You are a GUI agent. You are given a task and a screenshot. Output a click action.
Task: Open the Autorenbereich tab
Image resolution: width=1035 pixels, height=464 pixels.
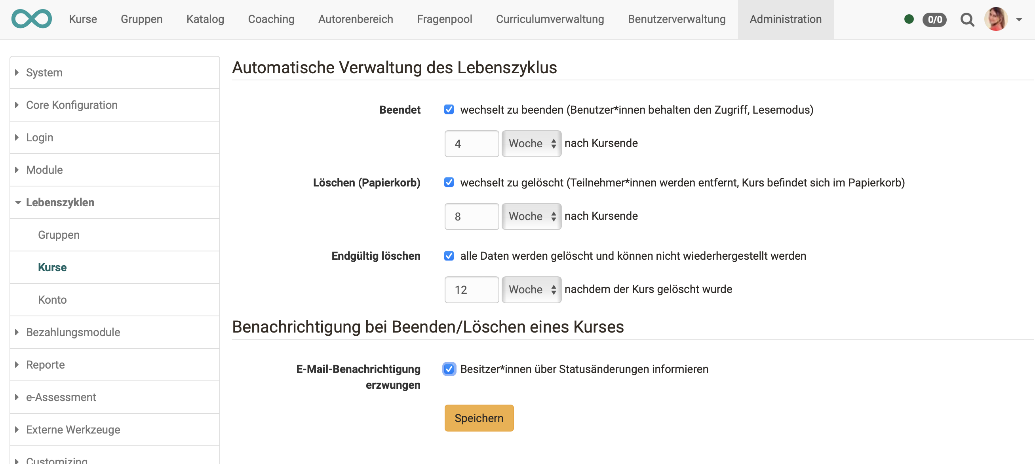356,19
